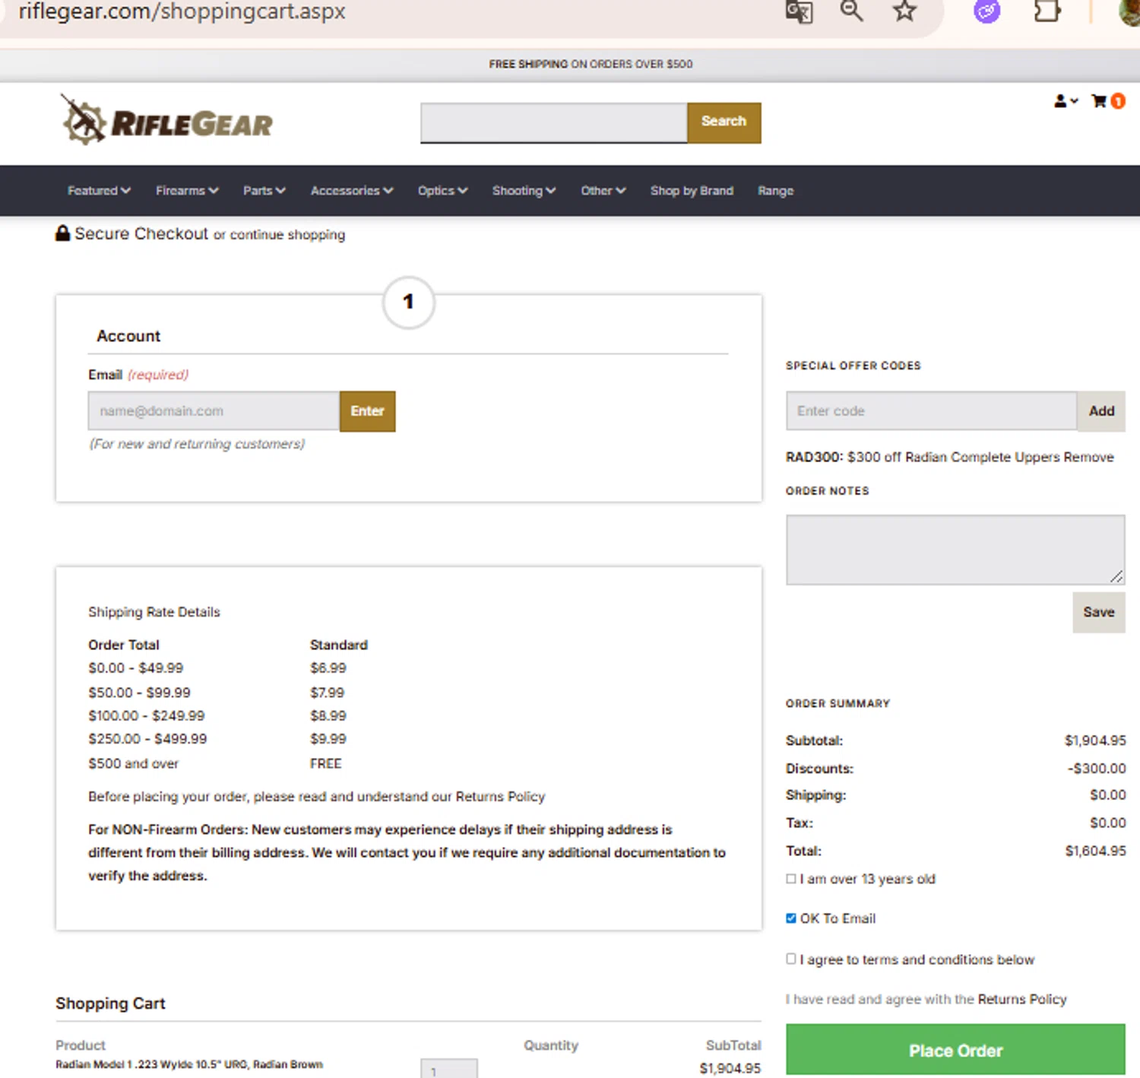Bookmark this page with the star icon
The height and width of the screenshot is (1078, 1140).
coord(904,11)
